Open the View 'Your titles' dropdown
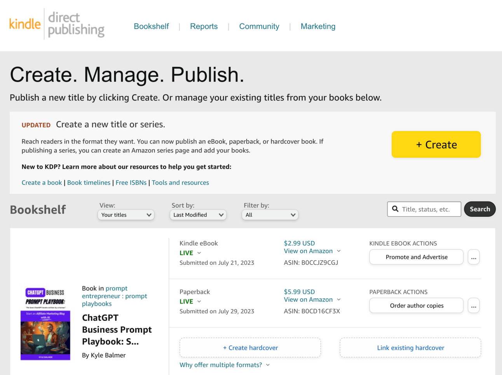This screenshot has width=502, height=375. tap(126, 215)
